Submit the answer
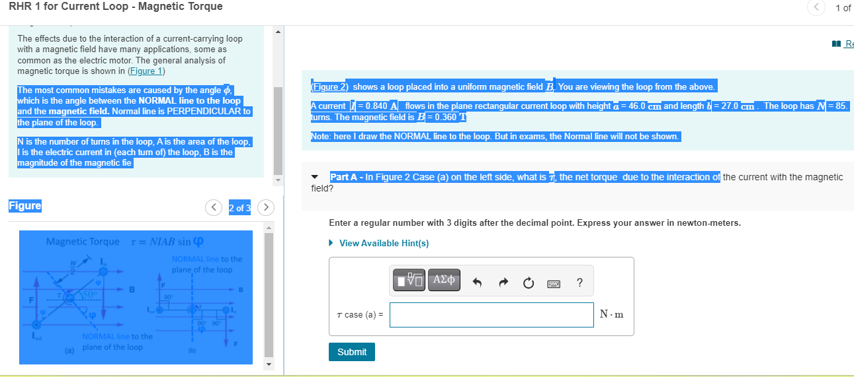The width and height of the screenshot is (854, 377). (x=352, y=352)
